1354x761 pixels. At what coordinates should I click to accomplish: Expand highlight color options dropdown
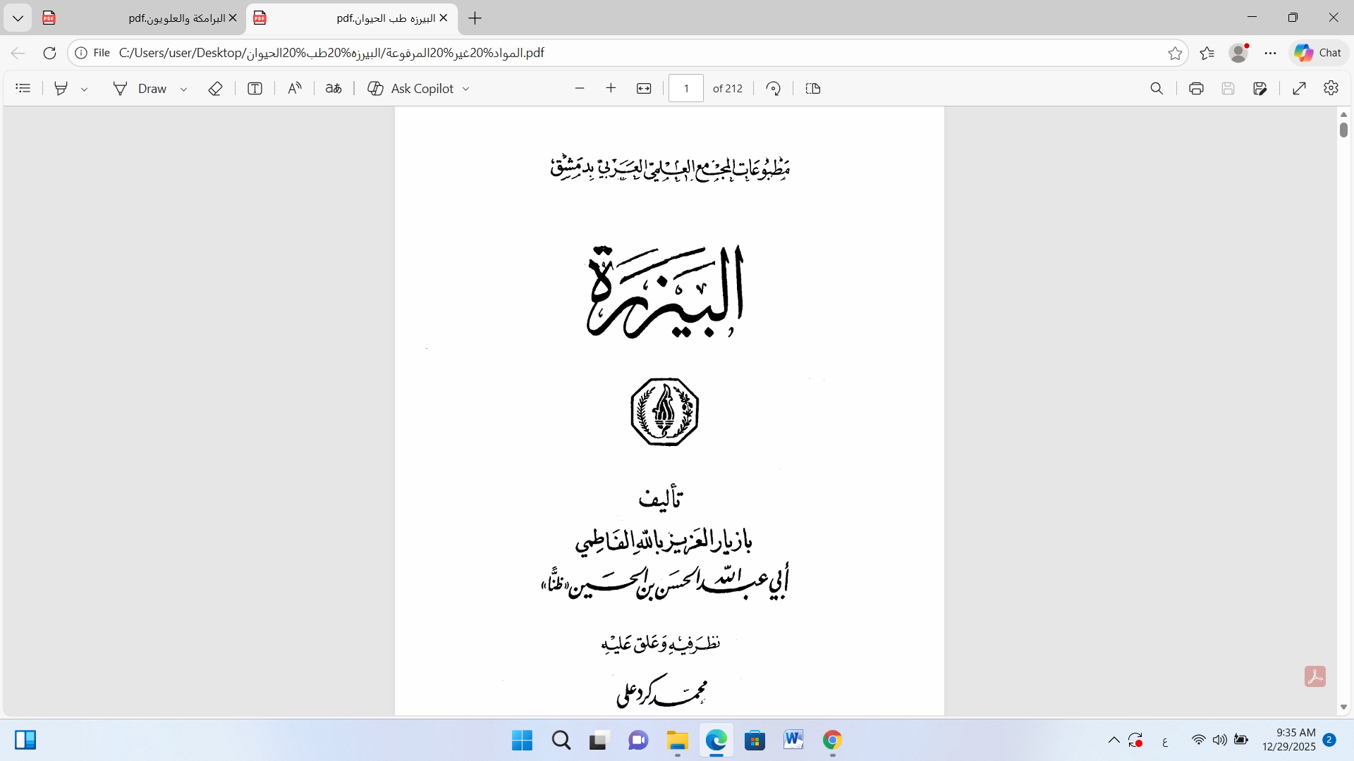coord(85,89)
